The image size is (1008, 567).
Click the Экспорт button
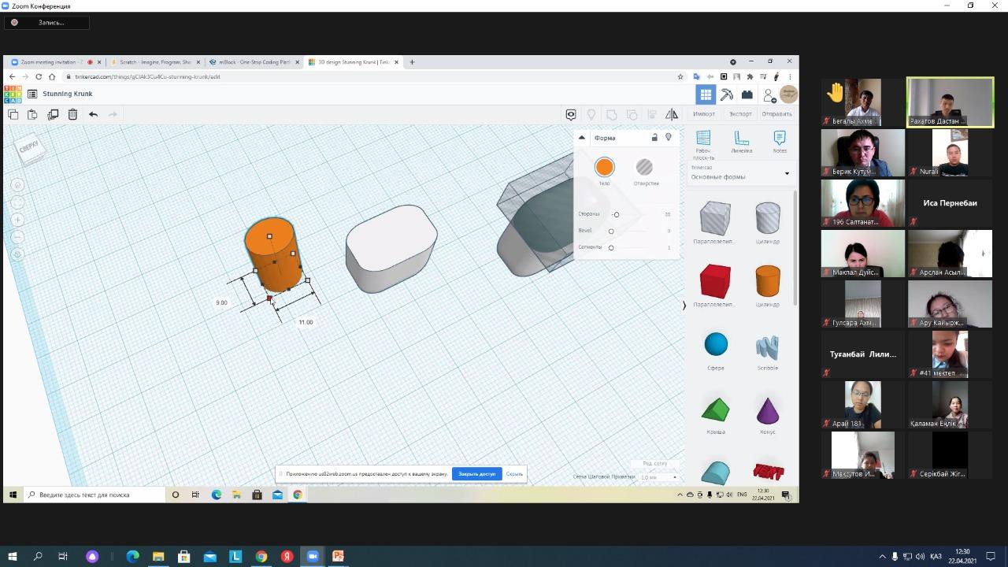[740, 114]
